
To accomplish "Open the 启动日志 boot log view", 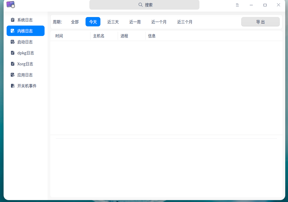I will click(x=25, y=42).
